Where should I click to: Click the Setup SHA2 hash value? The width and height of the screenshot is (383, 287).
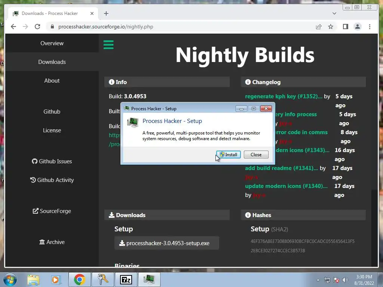click(302, 246)
